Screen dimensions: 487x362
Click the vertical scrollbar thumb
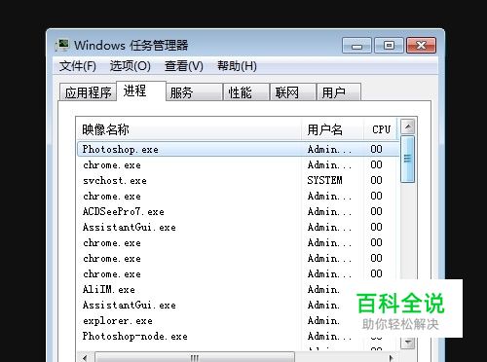pyautogui.click(x=408, y=159)
